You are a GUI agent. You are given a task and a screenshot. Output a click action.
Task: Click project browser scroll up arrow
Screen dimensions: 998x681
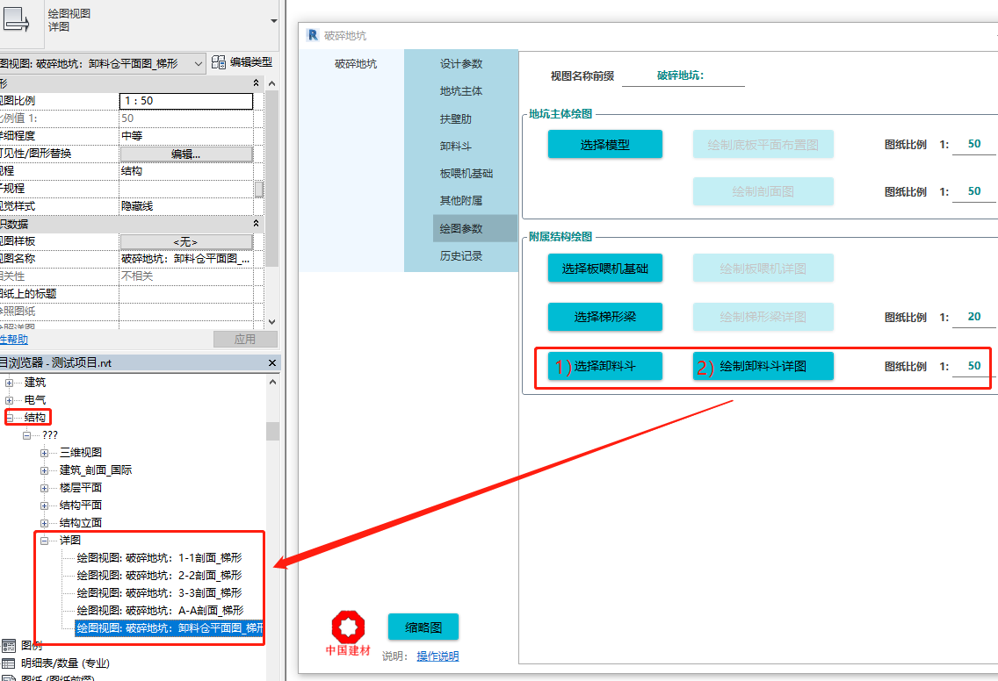click(272, 382)
